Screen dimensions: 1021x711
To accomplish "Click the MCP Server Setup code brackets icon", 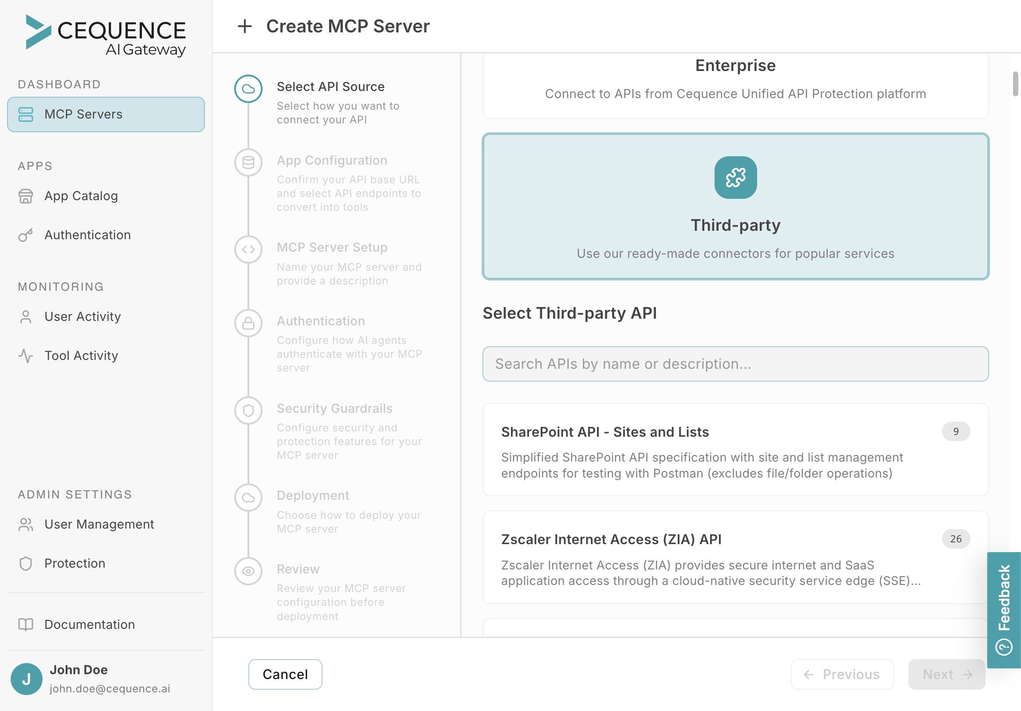I will coord(248,249).
